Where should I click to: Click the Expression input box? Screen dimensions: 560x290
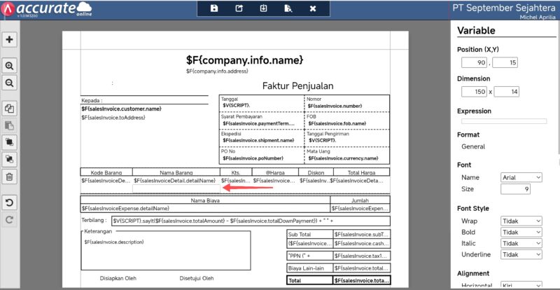(x=503, y=120)
